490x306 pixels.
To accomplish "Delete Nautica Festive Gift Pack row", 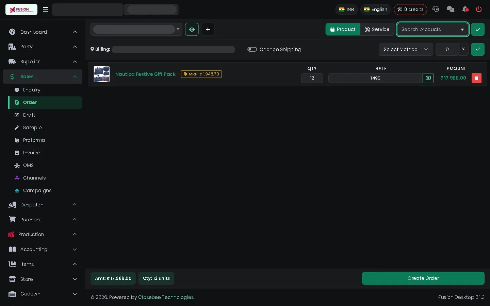I will pyautogui.click(x=476, y=78).
